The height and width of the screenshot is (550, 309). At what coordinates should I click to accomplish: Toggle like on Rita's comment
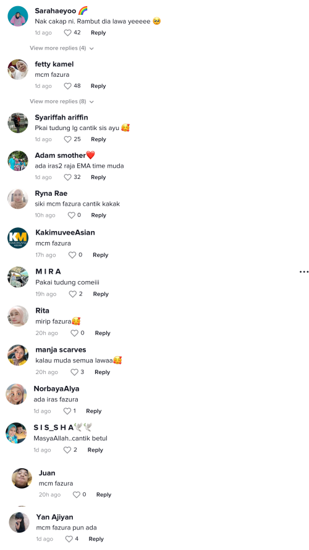point(75,333)
